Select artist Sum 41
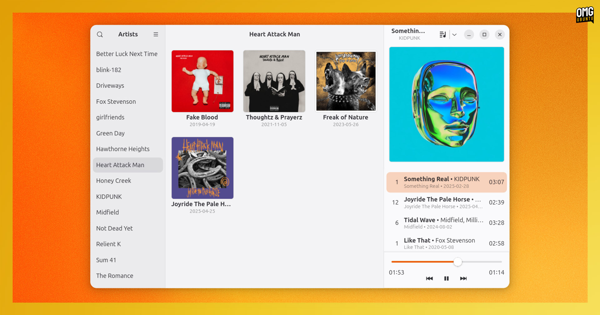This screenshot has height=315, width=600. pos(128,260)
